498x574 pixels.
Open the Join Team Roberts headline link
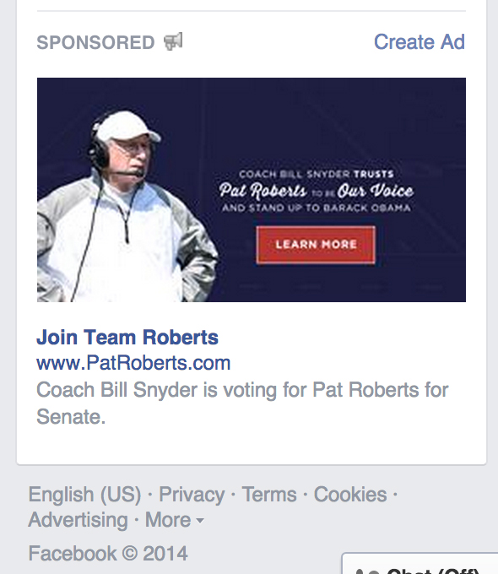point(127,337)
